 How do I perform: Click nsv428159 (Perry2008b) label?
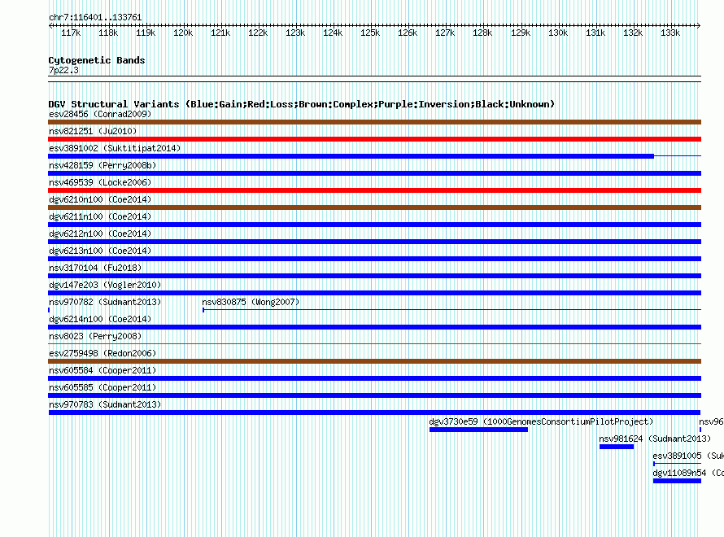[102, 165]
